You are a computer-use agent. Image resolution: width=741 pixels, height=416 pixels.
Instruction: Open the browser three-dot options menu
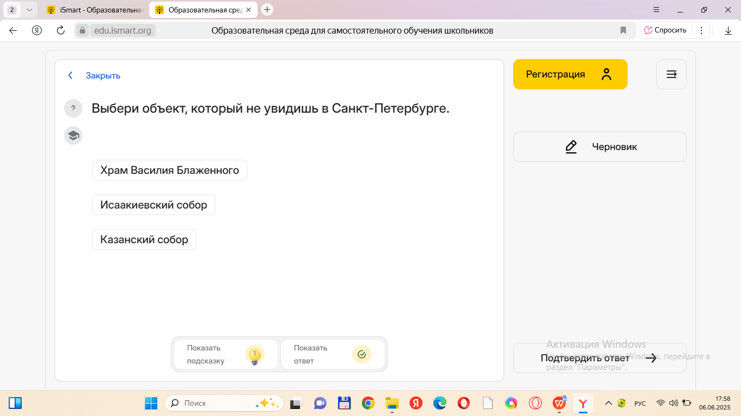coord(701,30)
